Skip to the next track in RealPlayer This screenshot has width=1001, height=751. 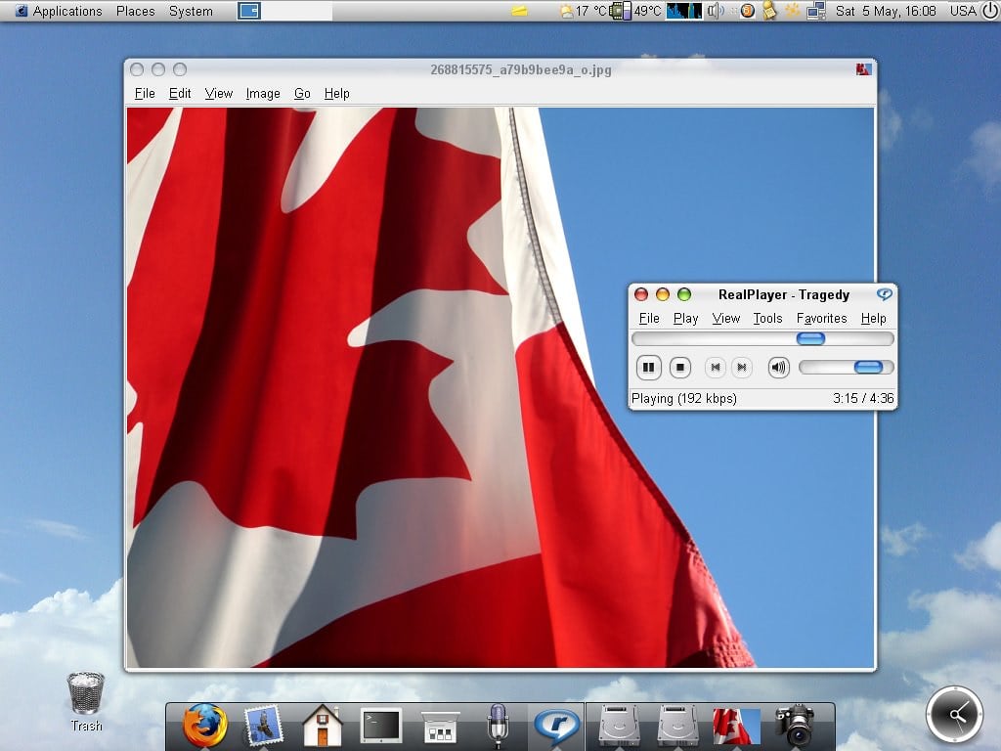click(x=742, y=368)
